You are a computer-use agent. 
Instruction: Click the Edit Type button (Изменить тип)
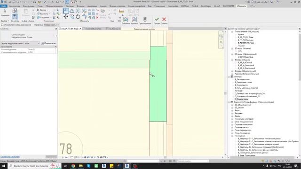coord(49,43)
